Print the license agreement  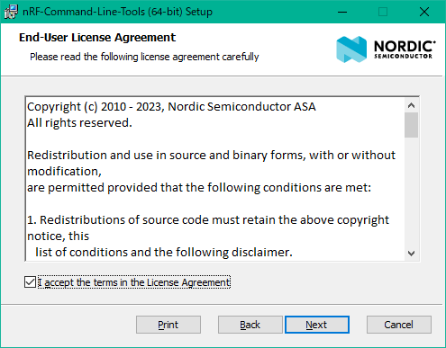[168, 325]
